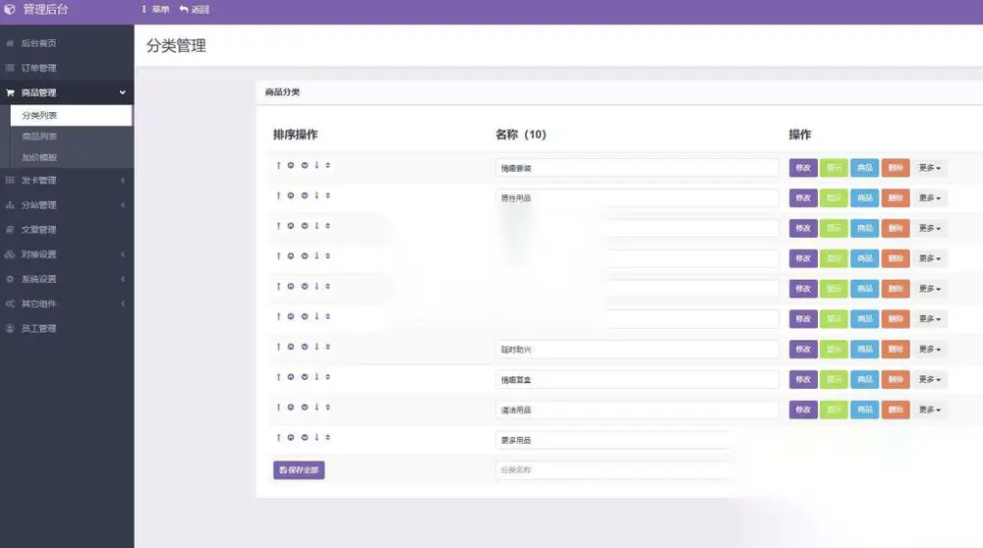
Task: Open 文章管理 in the sidebar
Action: (67, 230)
